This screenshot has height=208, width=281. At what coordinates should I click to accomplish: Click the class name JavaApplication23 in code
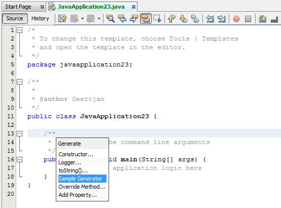click(x=115, y=116)
